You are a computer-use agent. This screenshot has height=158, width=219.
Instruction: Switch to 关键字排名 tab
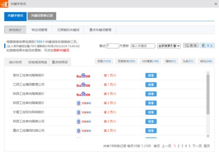(15, 16)
